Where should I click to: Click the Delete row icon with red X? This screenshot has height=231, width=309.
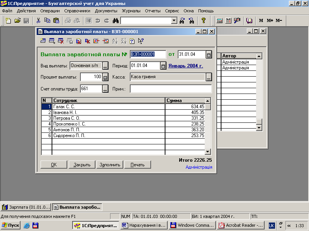pos(61,41)
